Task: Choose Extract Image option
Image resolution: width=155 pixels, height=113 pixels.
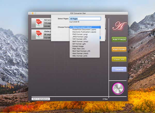Action: click(85, 46)
